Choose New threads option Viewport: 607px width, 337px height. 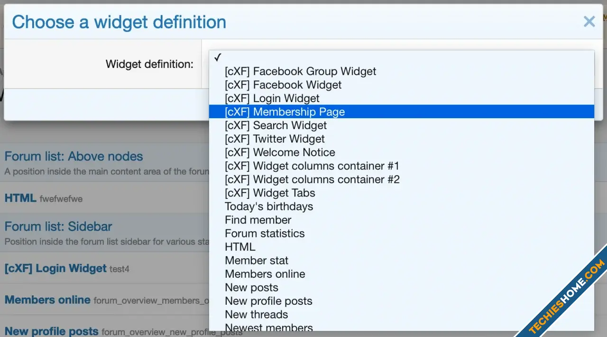[401, 314]
